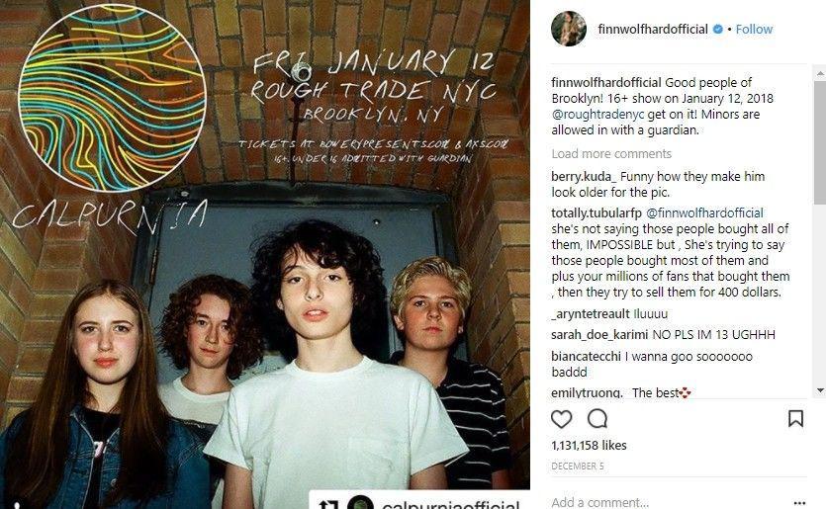The image size is (826, 509).
Task: Click the verified badge next to finnwolfhardofficial
Action: click(x=717, y=29)
